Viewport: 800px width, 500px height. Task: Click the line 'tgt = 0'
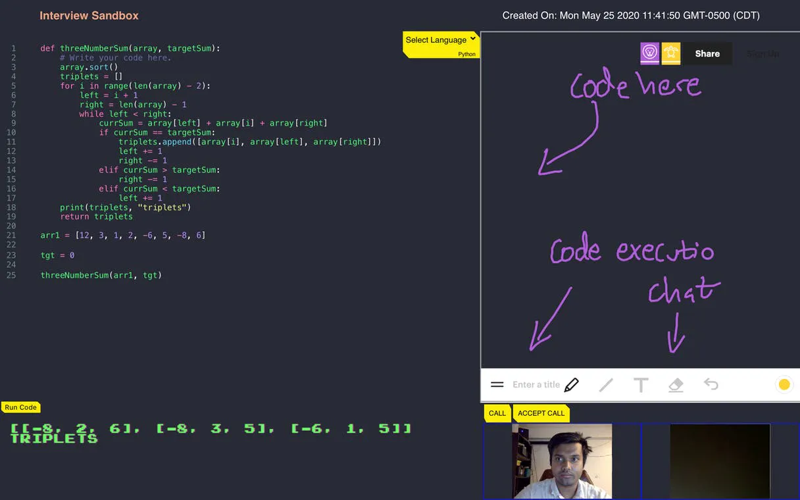tap(57, 255)
